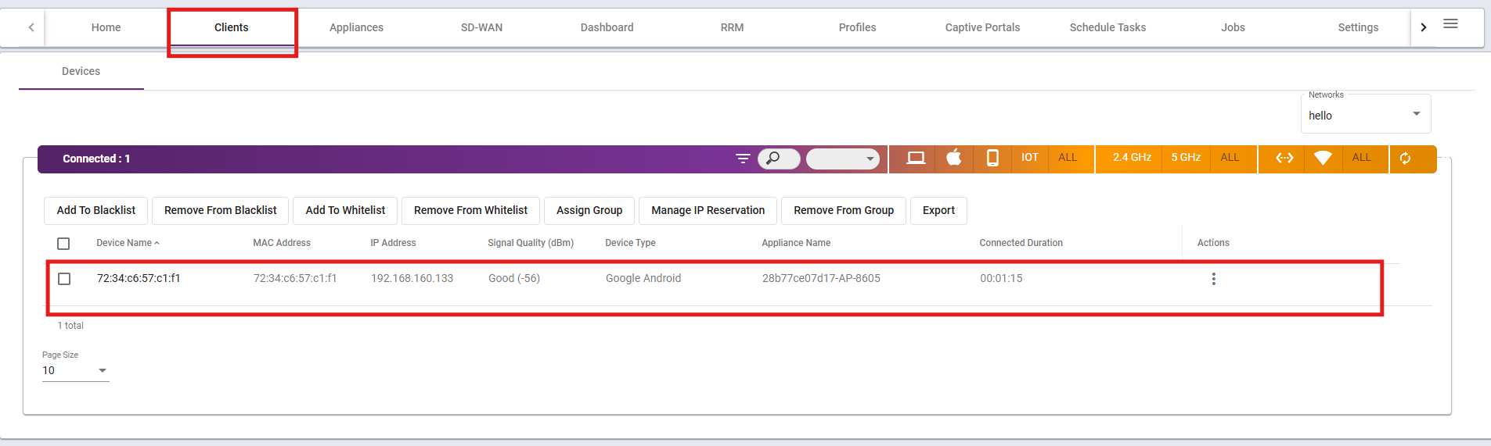The width and height of the screenshot is (1491, 446).
Task: Click Remove From Blacklist button
Action: 220,211
